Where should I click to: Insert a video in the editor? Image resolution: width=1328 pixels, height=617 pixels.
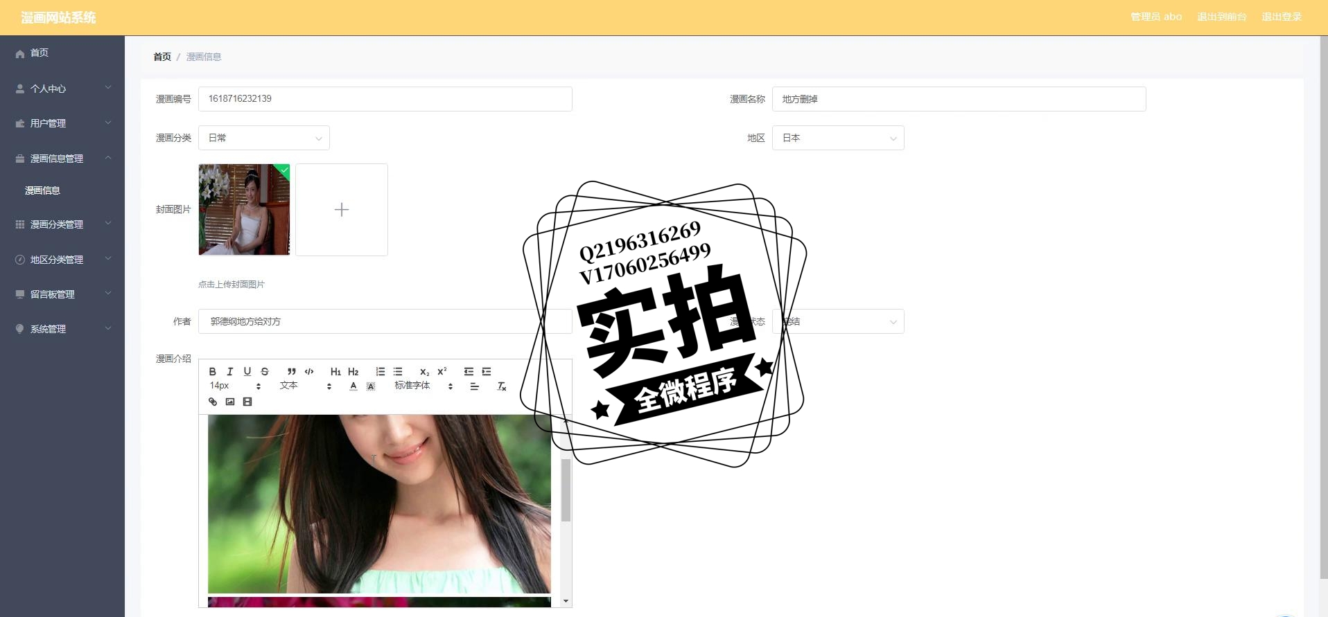pyautogui.click(x=247, y=402)
